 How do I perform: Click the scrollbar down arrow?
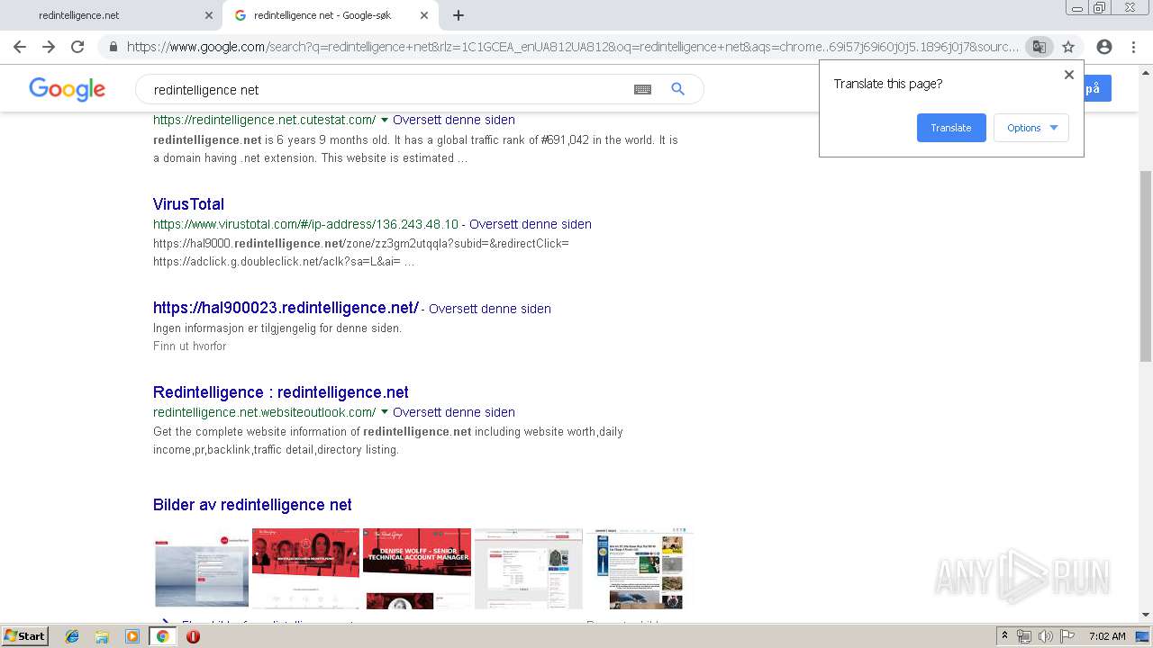pyautogui.click(x=1146, y=615)
